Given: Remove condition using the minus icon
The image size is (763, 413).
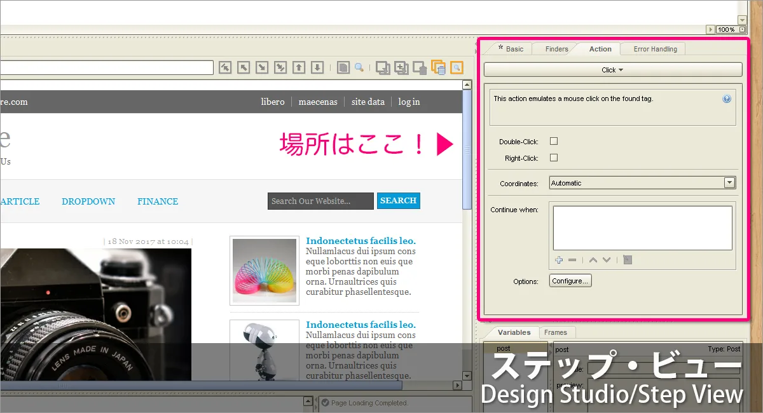Looking at the screenshot, I should tap(572, 260).
